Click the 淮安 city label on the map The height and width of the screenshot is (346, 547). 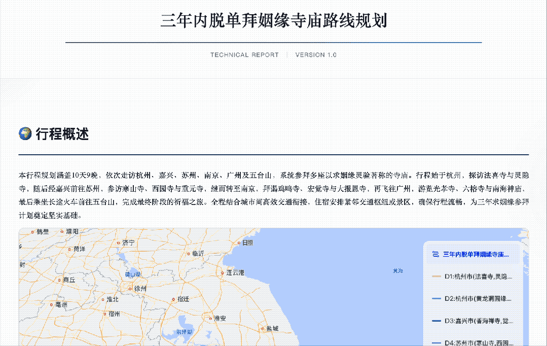pyautogui.click(x=220, y=318)
